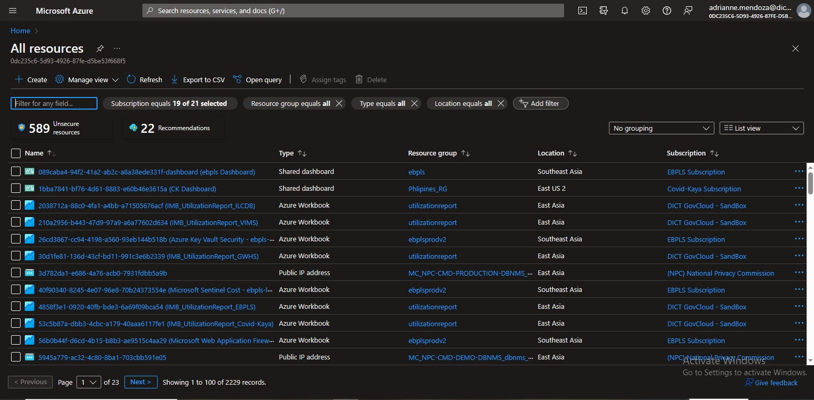Click the Give feedback link
The width and height of the screenshot is (814, 400).
[771, 383]
